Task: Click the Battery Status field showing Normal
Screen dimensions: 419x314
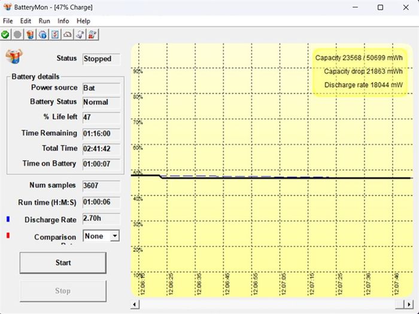Action: pyautogui.click(x=101, y=102)
